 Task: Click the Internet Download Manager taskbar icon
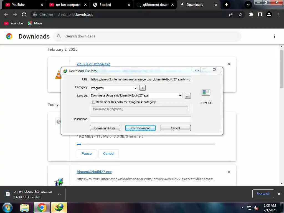coord(59,207)
